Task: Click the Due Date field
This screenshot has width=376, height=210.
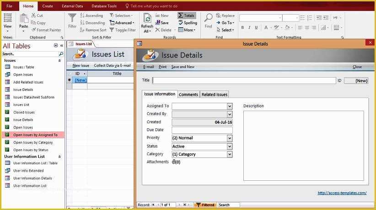Action: tap(202, 130)
